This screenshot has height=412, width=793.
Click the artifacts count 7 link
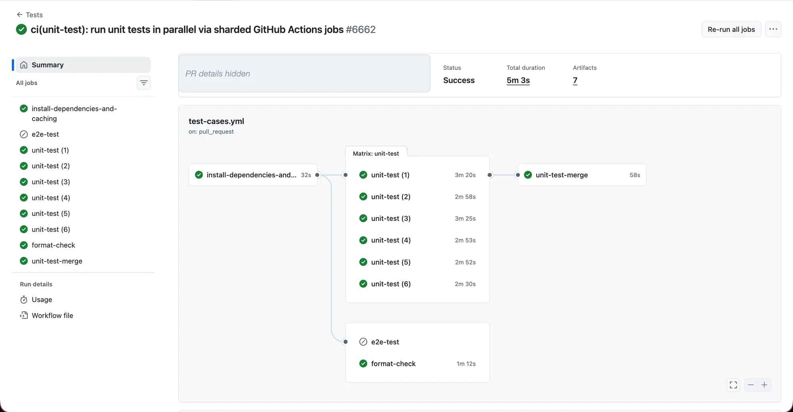click(575, 80)
